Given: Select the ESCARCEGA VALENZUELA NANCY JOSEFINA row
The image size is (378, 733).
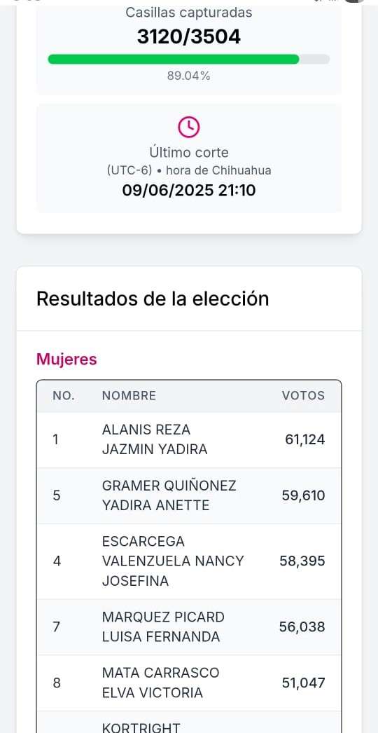Looking at the screenshot, I should pyautogui.click(x=189, y=561).
